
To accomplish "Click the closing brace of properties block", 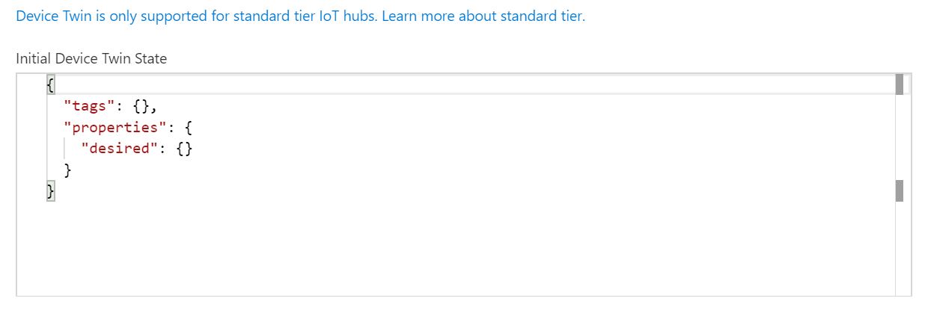I will pos(68,170).
